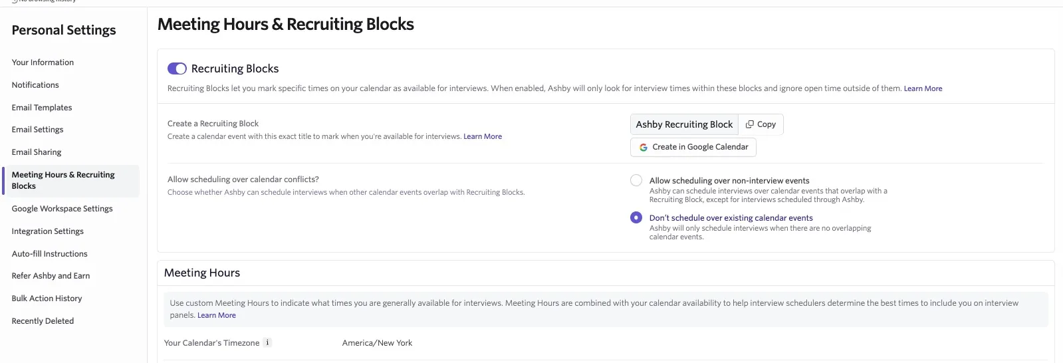Screen dimensions: 1063x363
Task: Open Notifications settings
Action: tap(35, 85)
